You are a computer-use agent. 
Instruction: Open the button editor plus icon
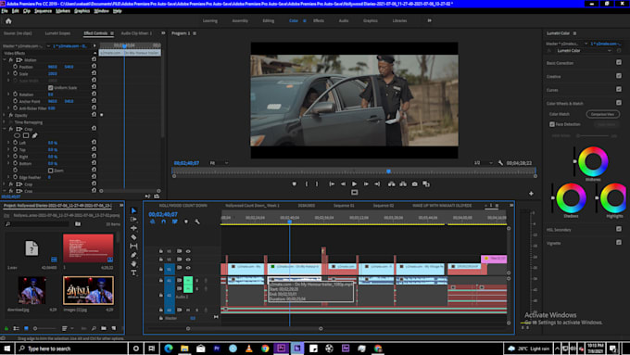click(531, 194)
